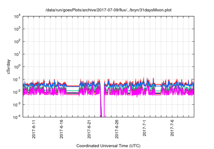The image size is (214, 149).
Task: Click the Coordinated Universal Time (UTC) axis label
Action: (x=108, y=146)
